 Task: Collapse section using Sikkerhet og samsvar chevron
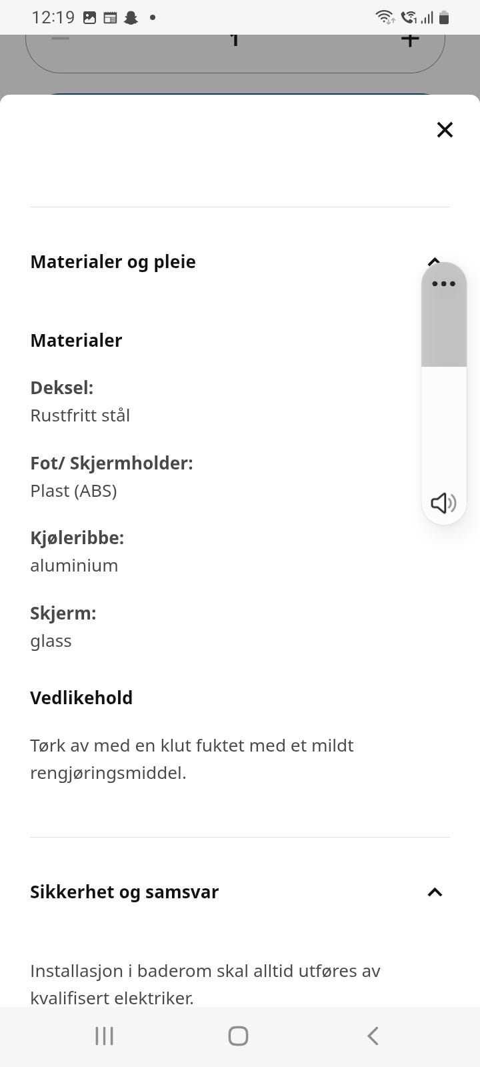(435, 892)
